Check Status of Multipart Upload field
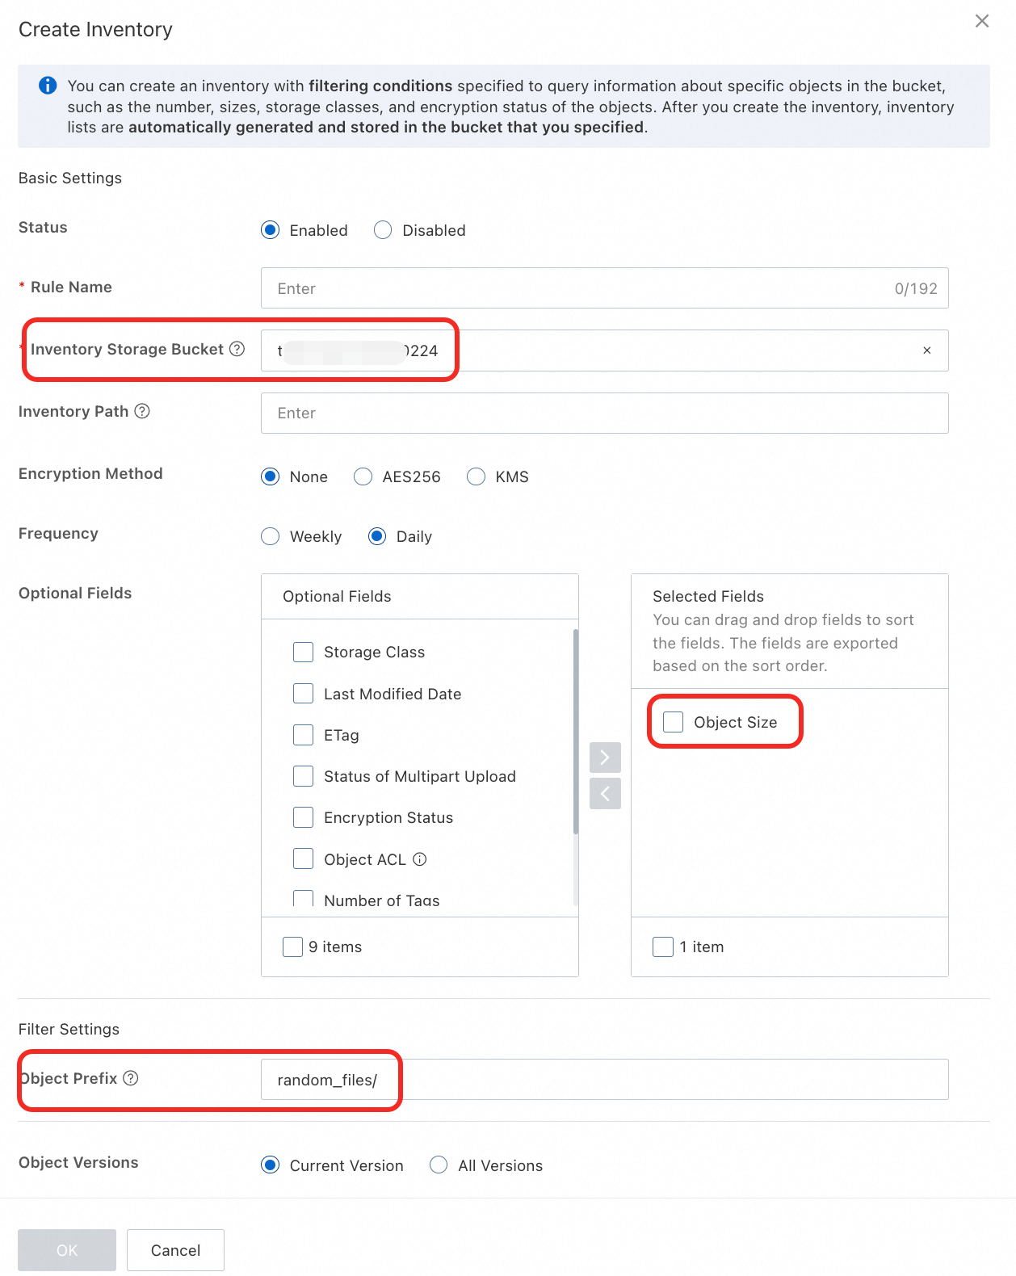This screenshot has width=1016, height=1276. [x=303, y=776]
